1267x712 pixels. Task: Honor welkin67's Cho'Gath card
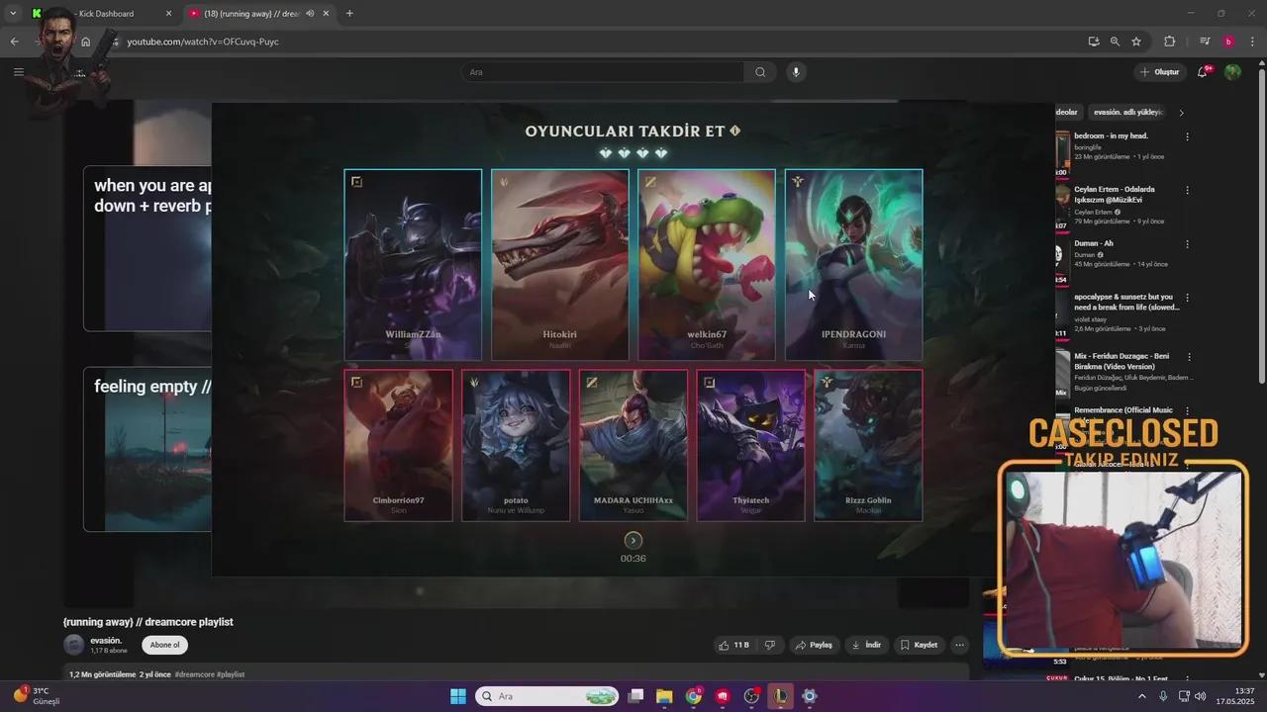tap(707, 265)
